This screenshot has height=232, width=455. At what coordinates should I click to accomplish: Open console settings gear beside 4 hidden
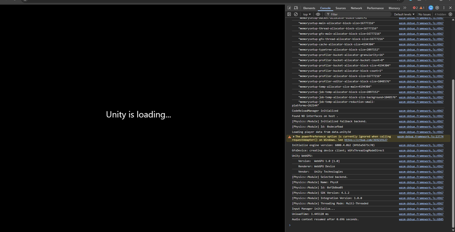[450, 14]
